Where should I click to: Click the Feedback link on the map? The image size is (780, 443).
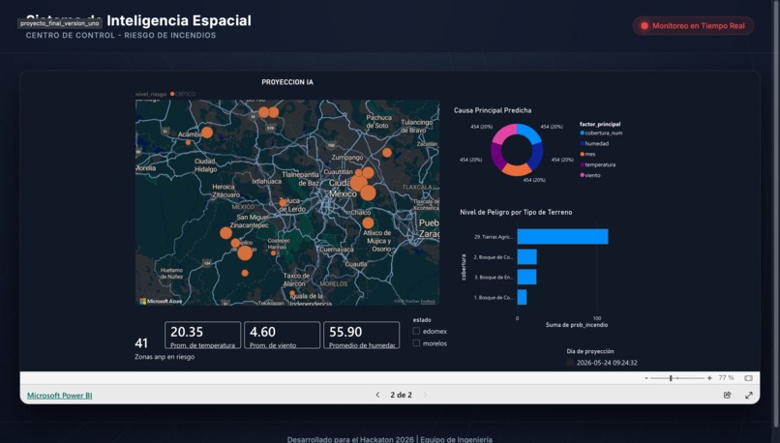428,302
